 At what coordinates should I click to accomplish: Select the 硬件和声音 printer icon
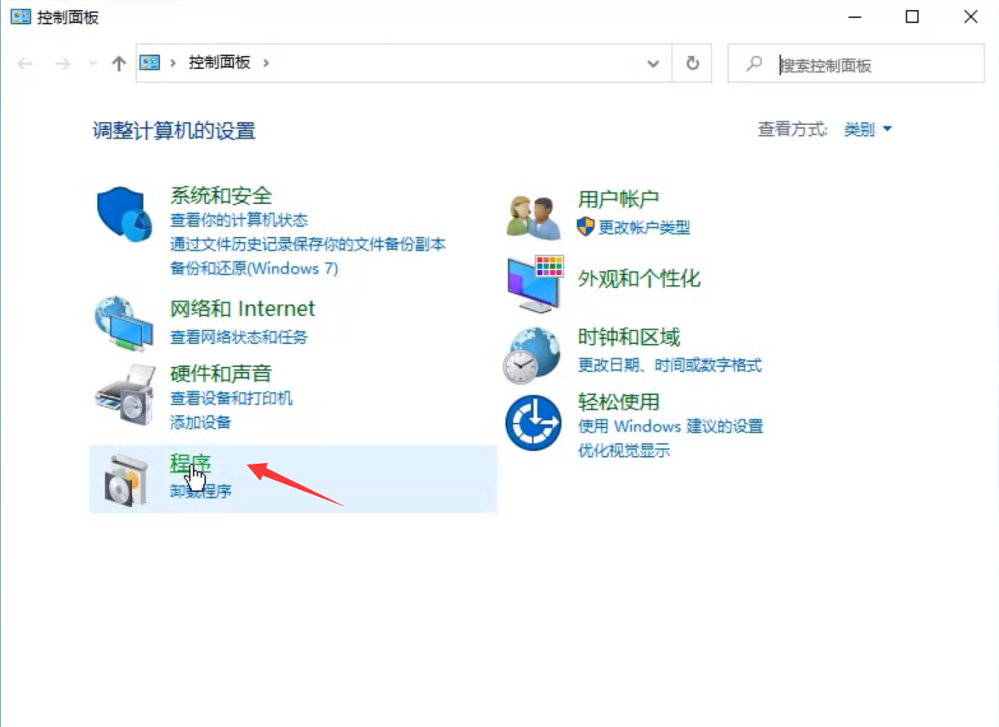tap(123, 393)
